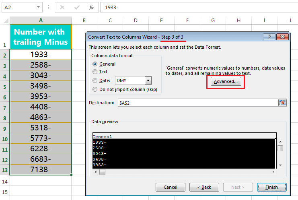Click preview row 2588- in Data preview
The width and height of the screenshot is (298, 200).
pos(184,148)
